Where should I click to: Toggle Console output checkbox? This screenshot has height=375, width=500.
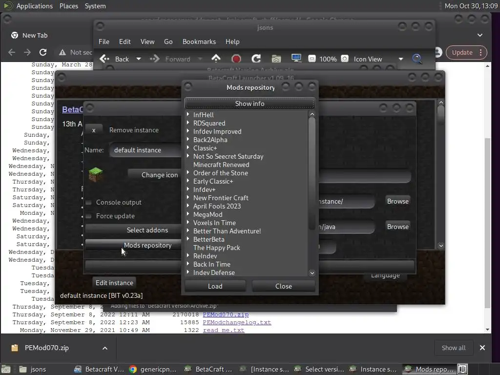tap(89, 203)
